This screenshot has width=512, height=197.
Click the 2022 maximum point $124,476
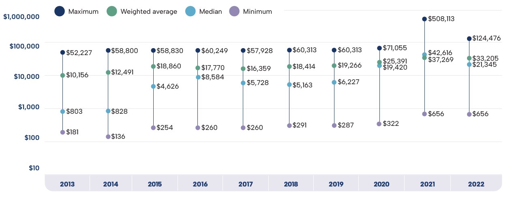[x=469, y=39]
